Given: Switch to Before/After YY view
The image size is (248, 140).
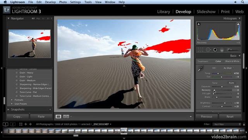Looking at the screenshot, I should 66,117.
